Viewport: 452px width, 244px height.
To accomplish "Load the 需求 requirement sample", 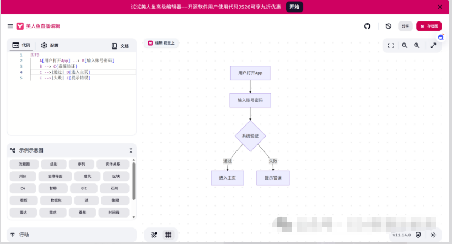I will point(53,213).
